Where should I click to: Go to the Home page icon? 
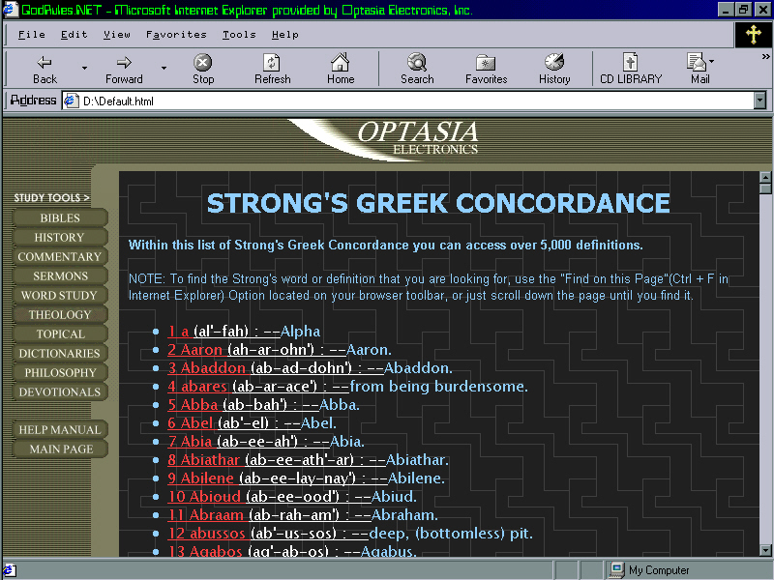pos(340,64)
